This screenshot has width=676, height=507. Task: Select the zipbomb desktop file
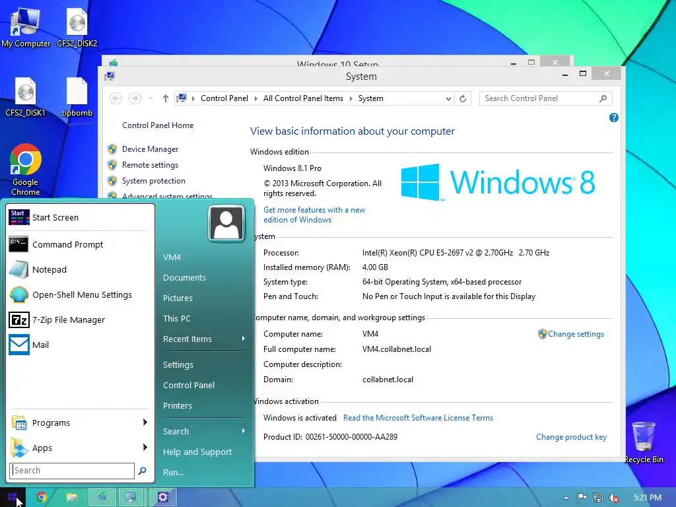(77, 96)
